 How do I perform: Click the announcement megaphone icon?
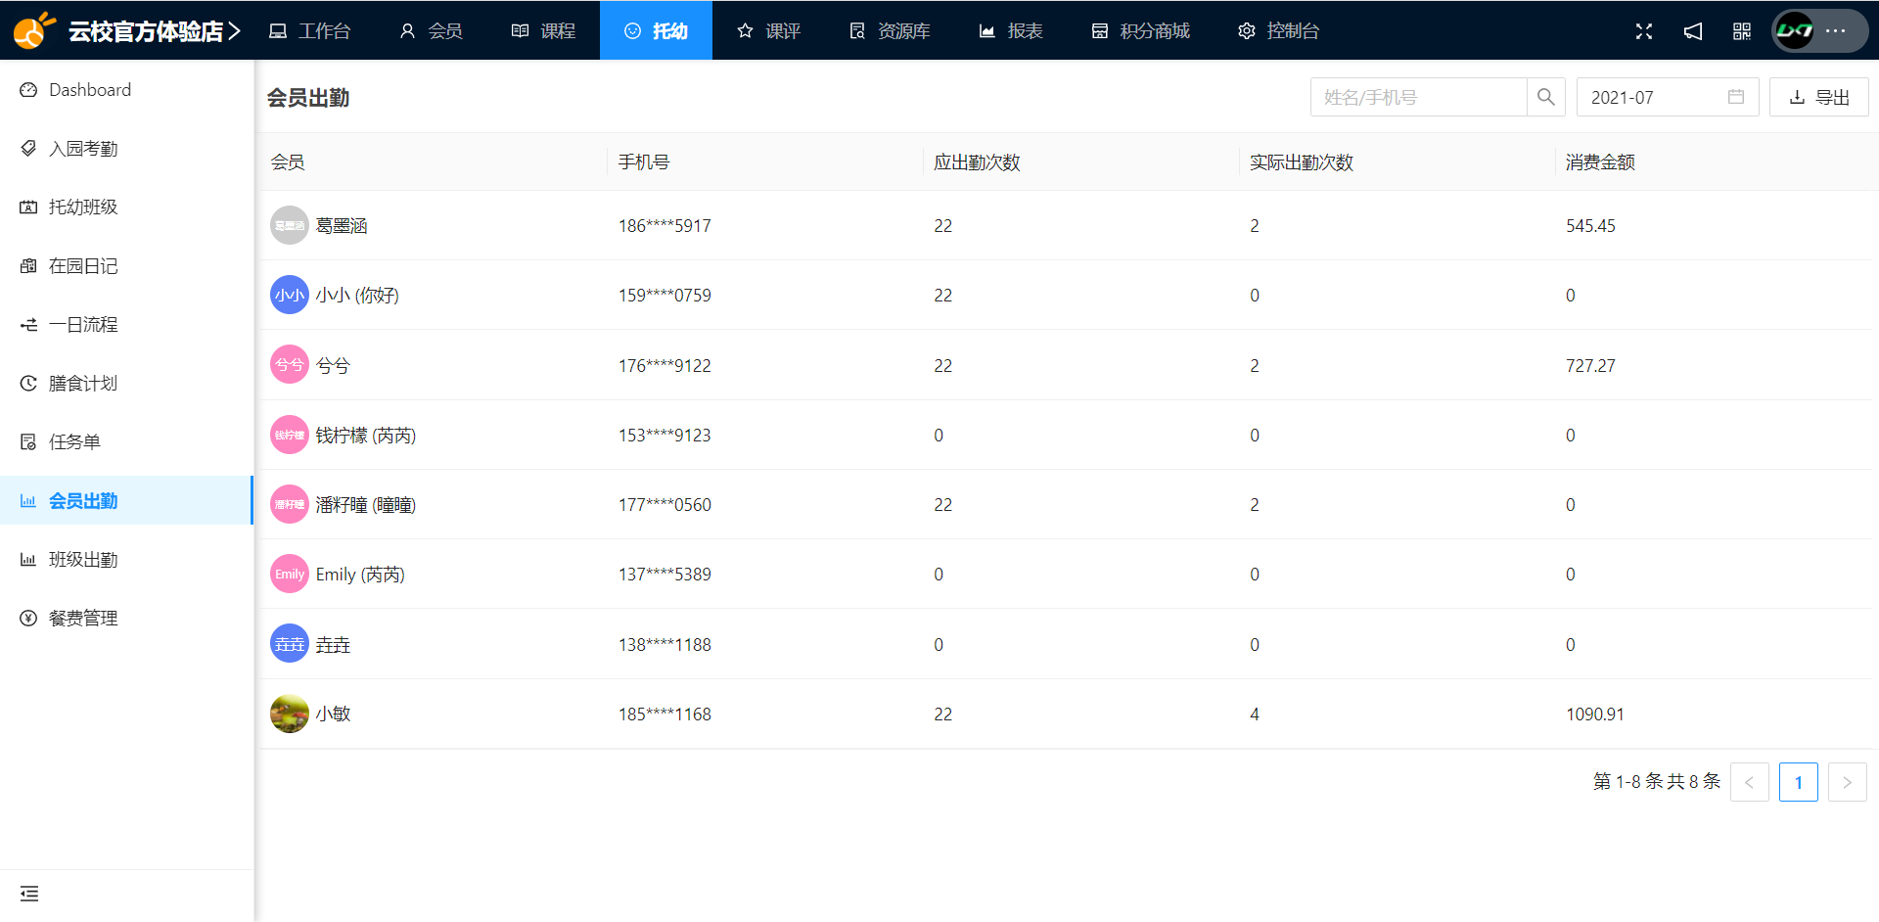[1693, 31]
